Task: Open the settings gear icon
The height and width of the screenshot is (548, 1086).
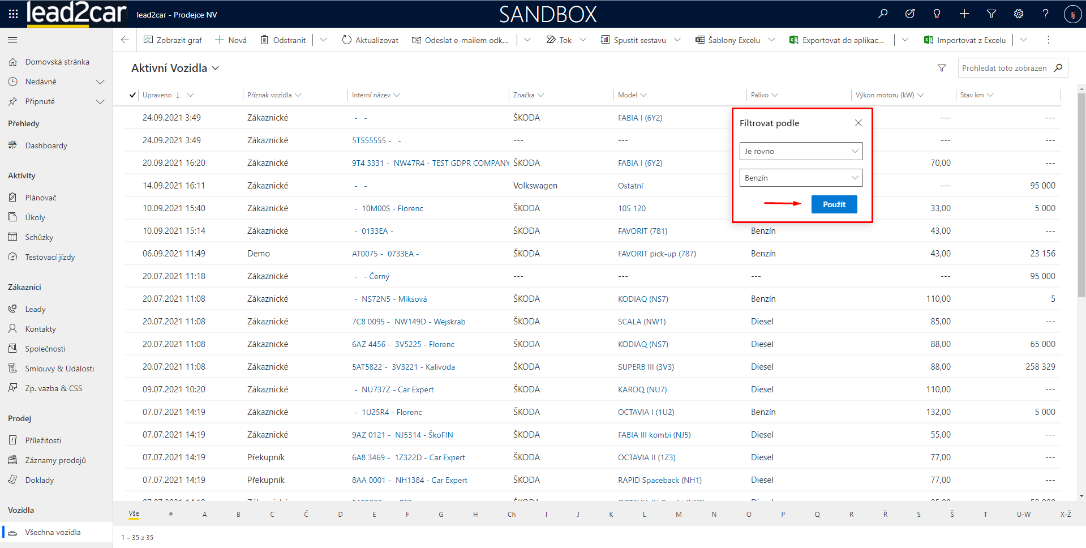Action: click(x=1018, y=14)
